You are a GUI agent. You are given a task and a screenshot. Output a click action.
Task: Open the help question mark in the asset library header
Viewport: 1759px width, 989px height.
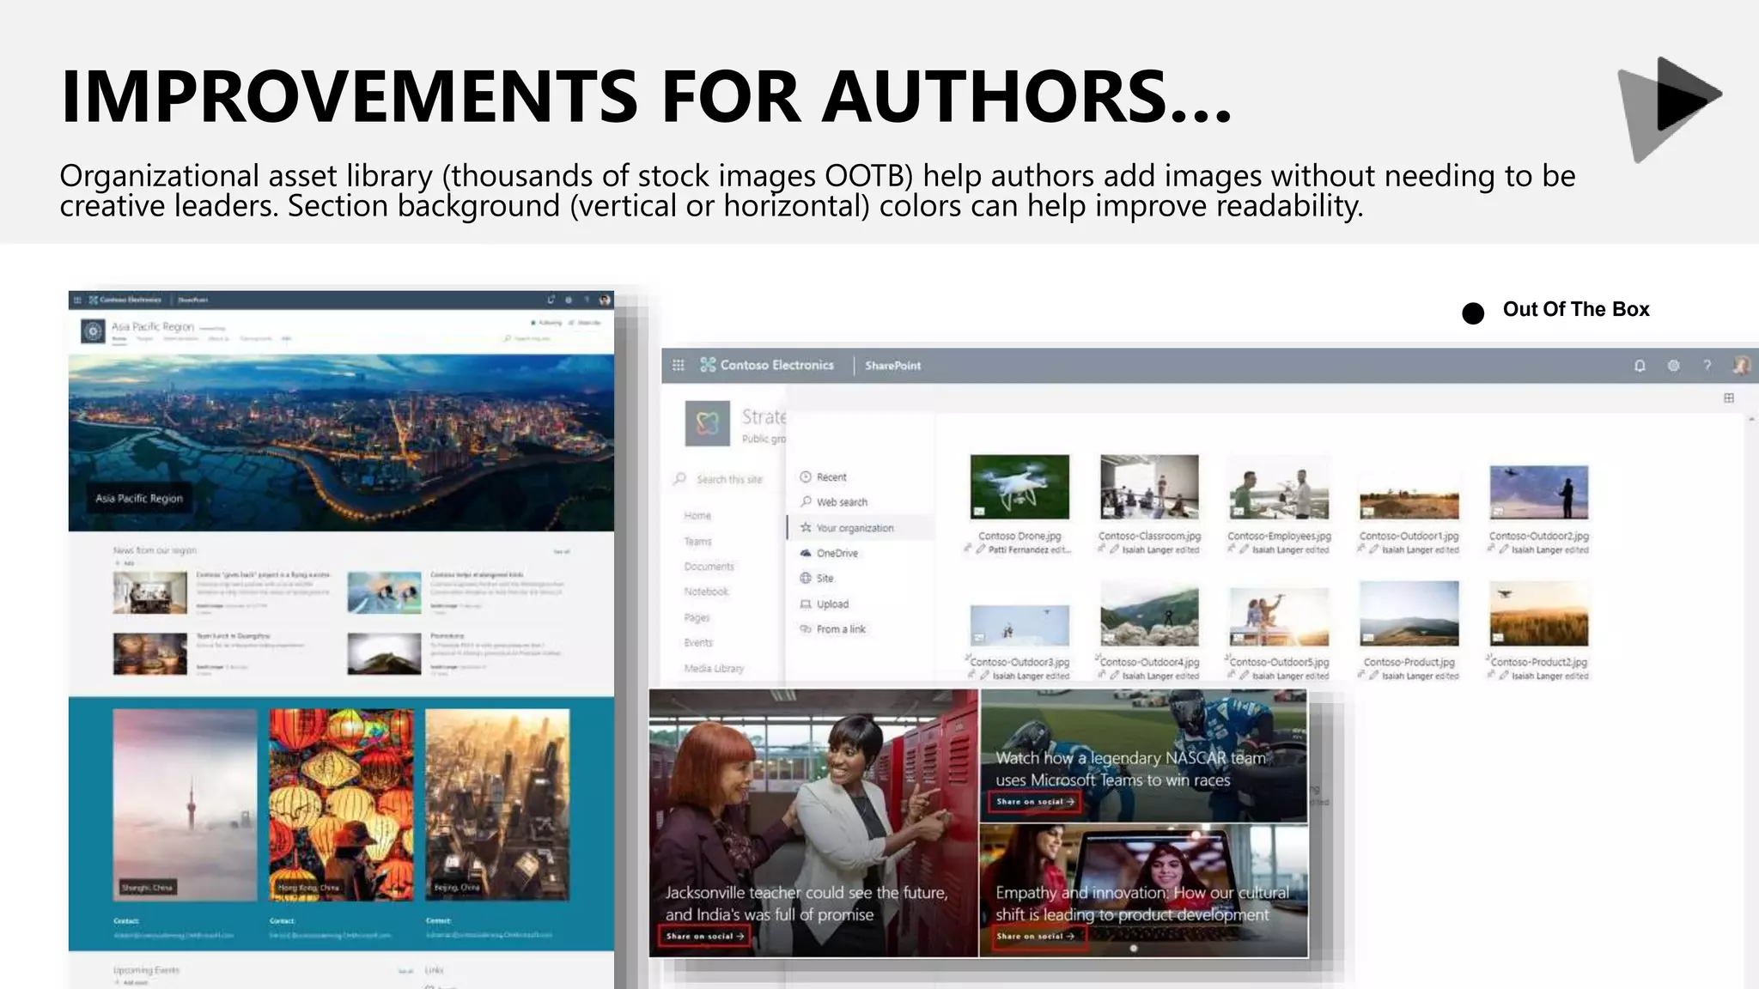tap(1707, 366)
